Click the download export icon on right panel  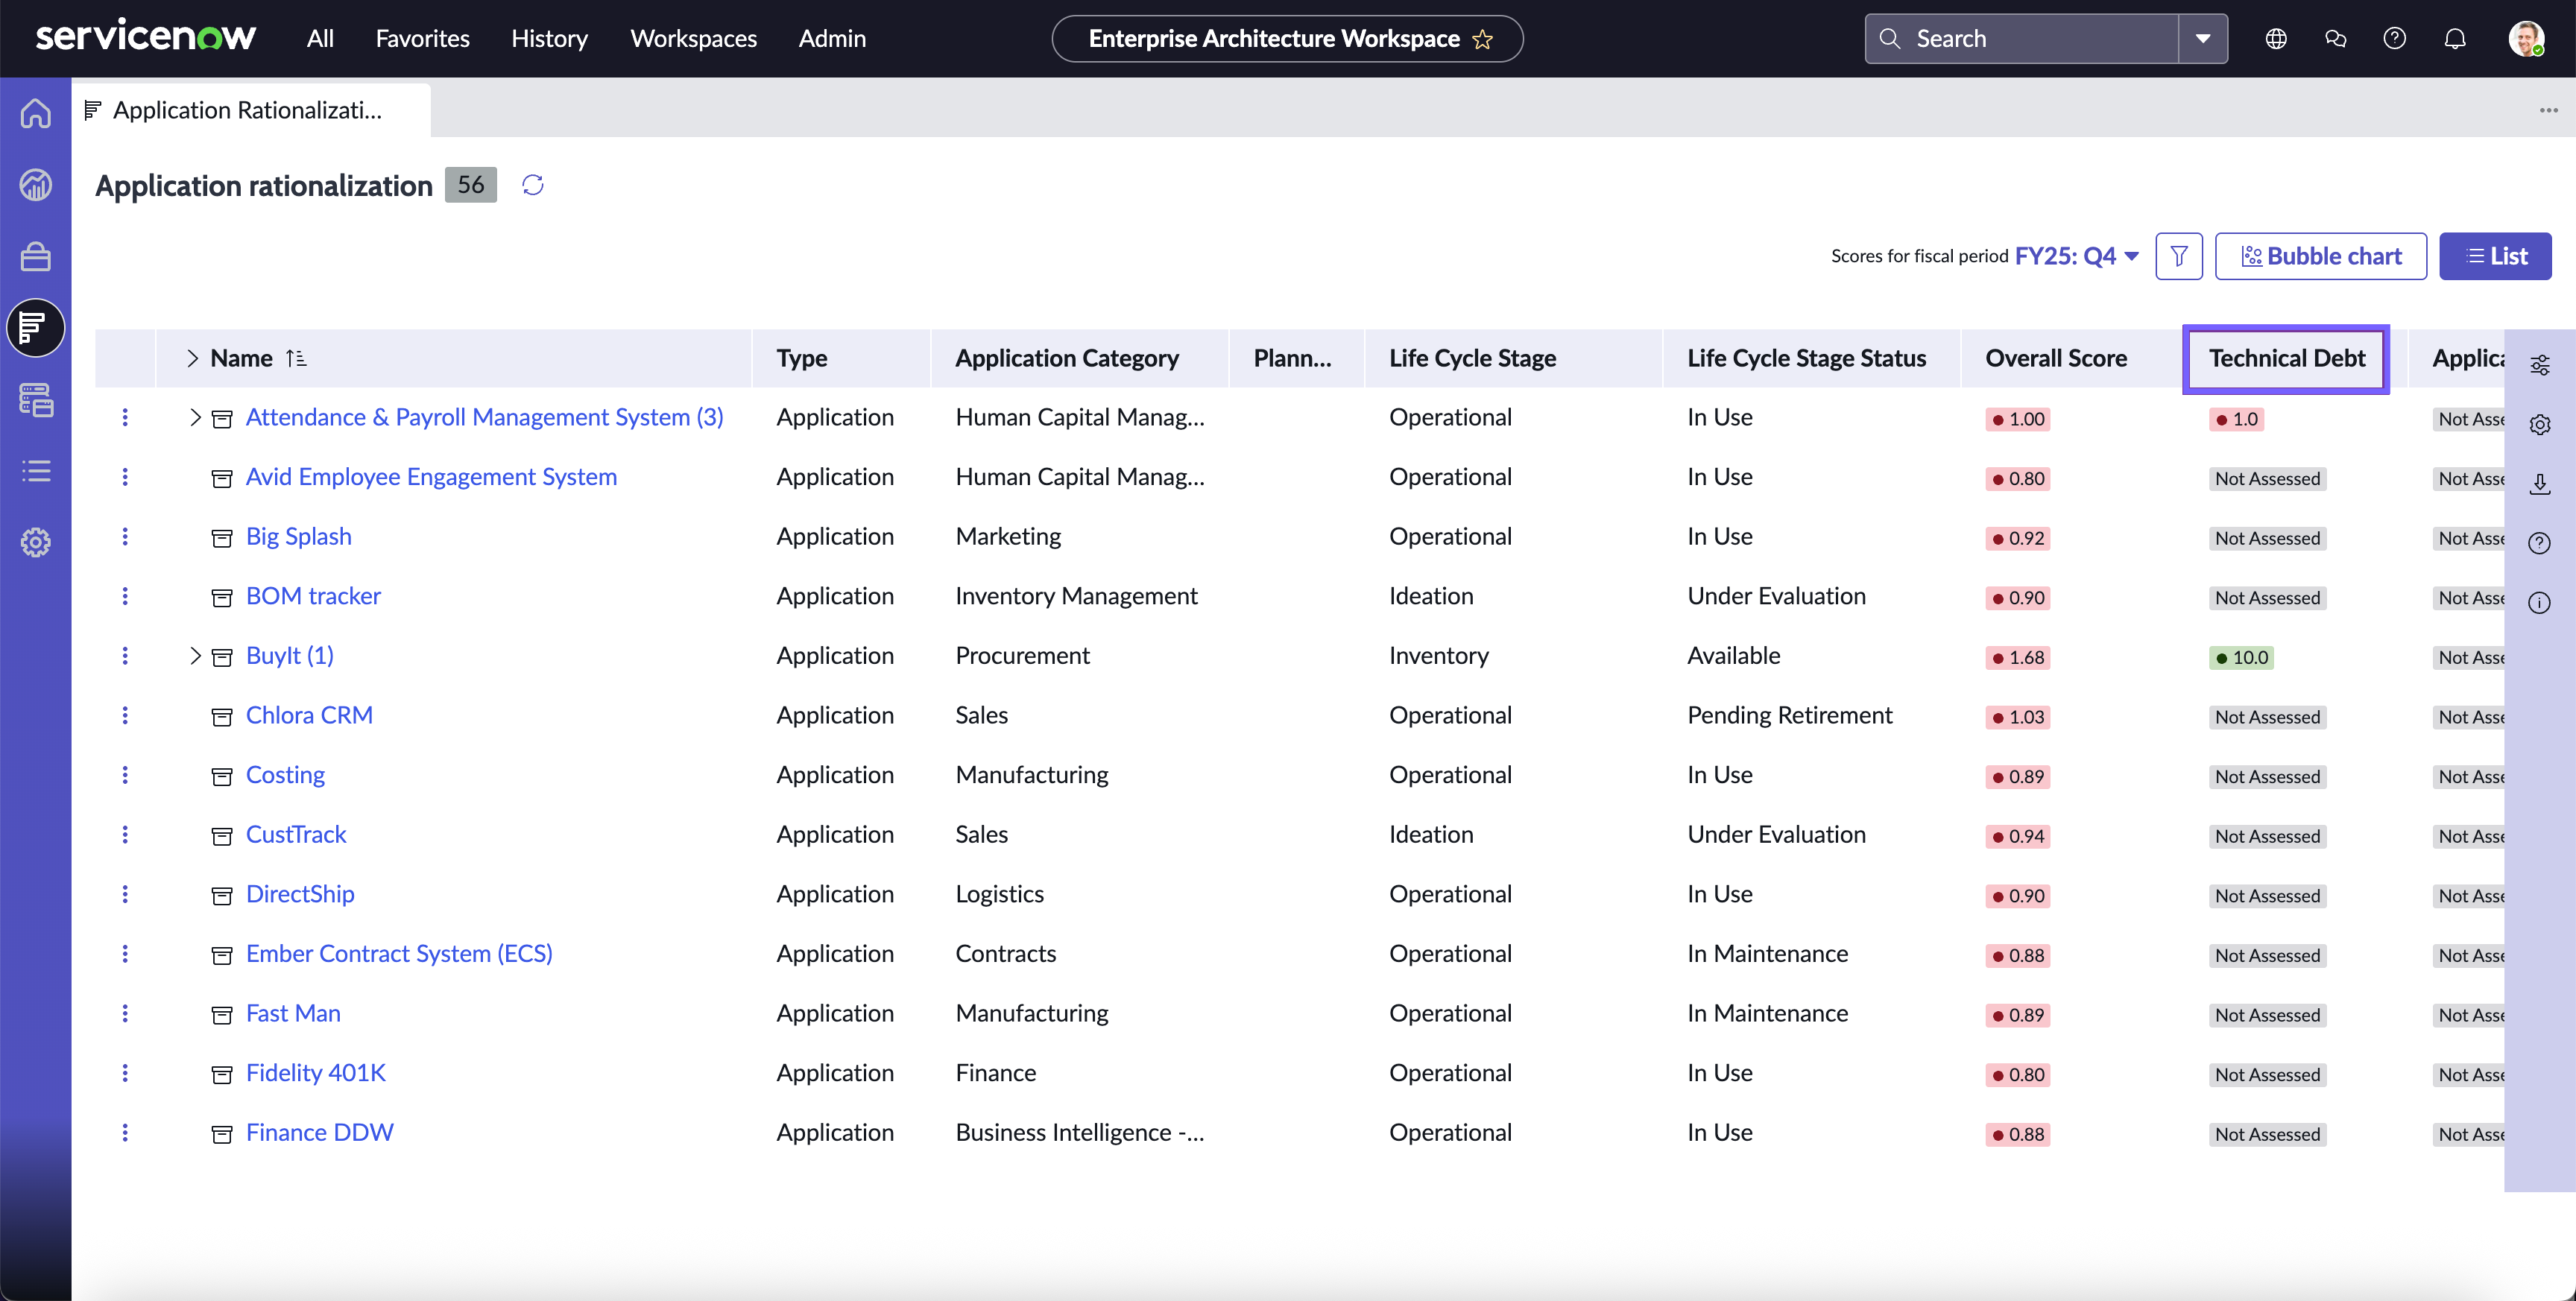[x=2540, y=484]
